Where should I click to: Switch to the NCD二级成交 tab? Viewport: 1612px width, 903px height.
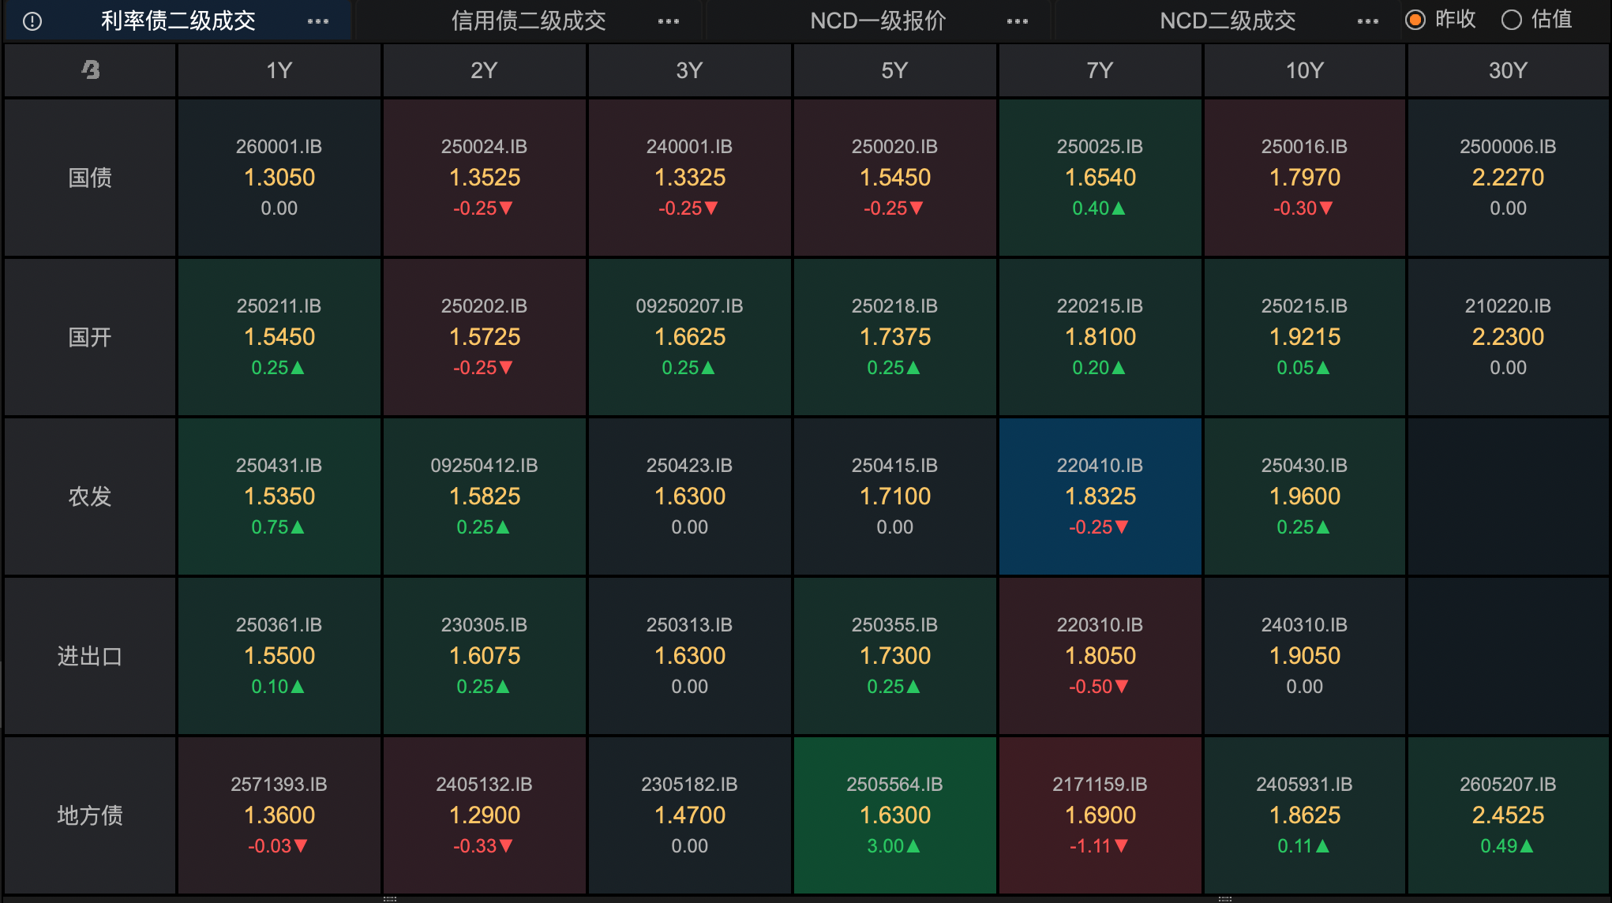pos(1228,21)
